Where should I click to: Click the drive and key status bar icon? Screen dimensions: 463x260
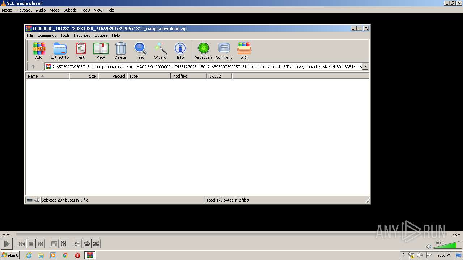point(33,200)
